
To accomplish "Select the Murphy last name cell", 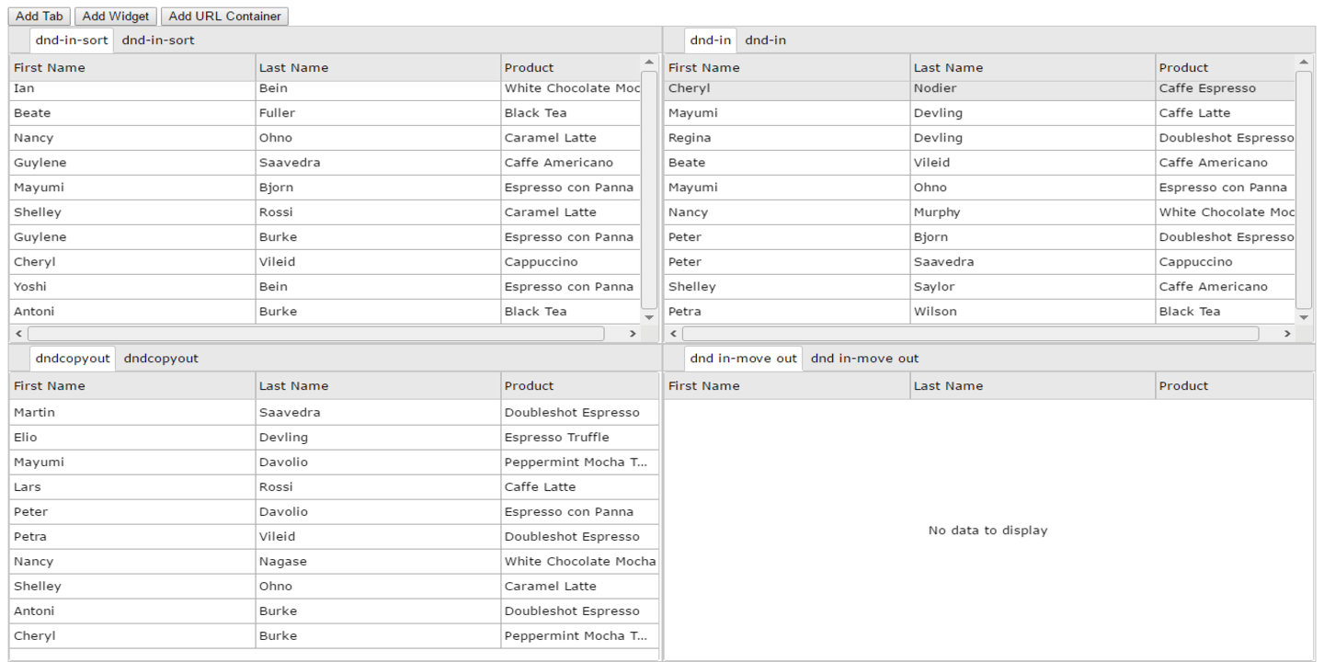I will pyautogui.click(x=1033, y=212).
